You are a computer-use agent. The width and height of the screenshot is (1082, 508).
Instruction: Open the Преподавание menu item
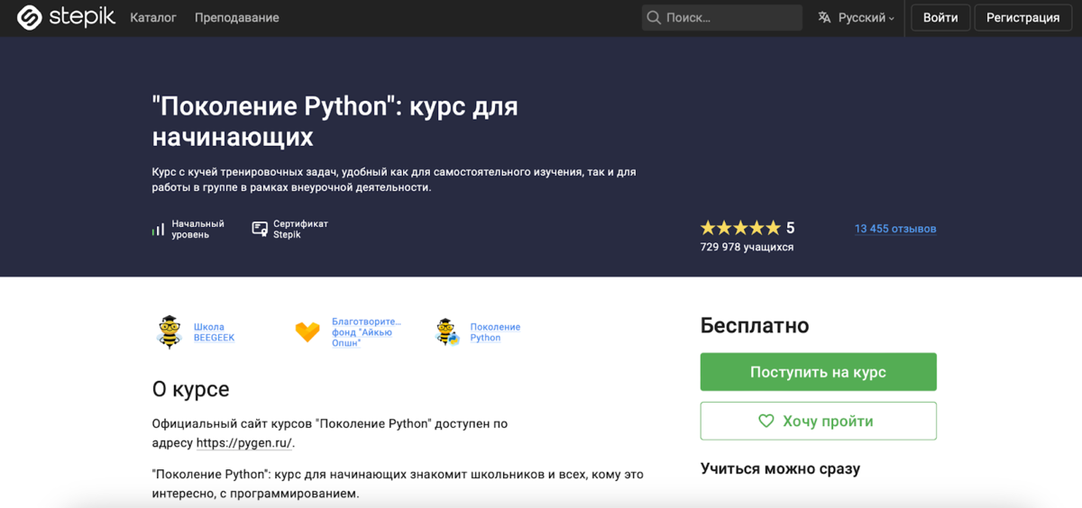coord(236,17)
